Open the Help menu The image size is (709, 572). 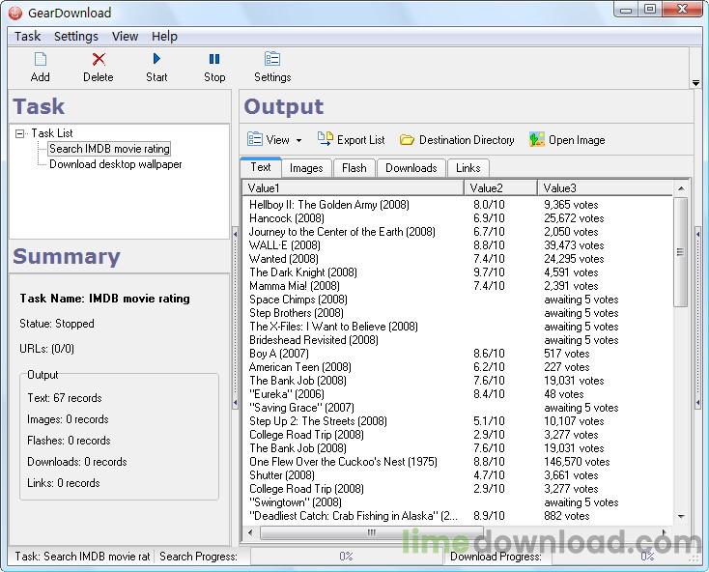pos(164,36)
